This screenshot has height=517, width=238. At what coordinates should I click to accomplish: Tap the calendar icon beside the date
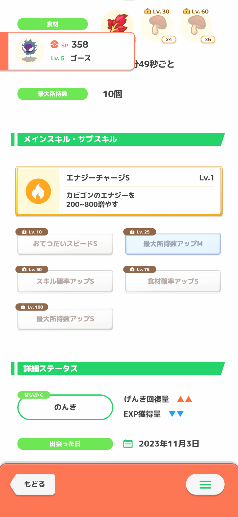coord(128,444)
